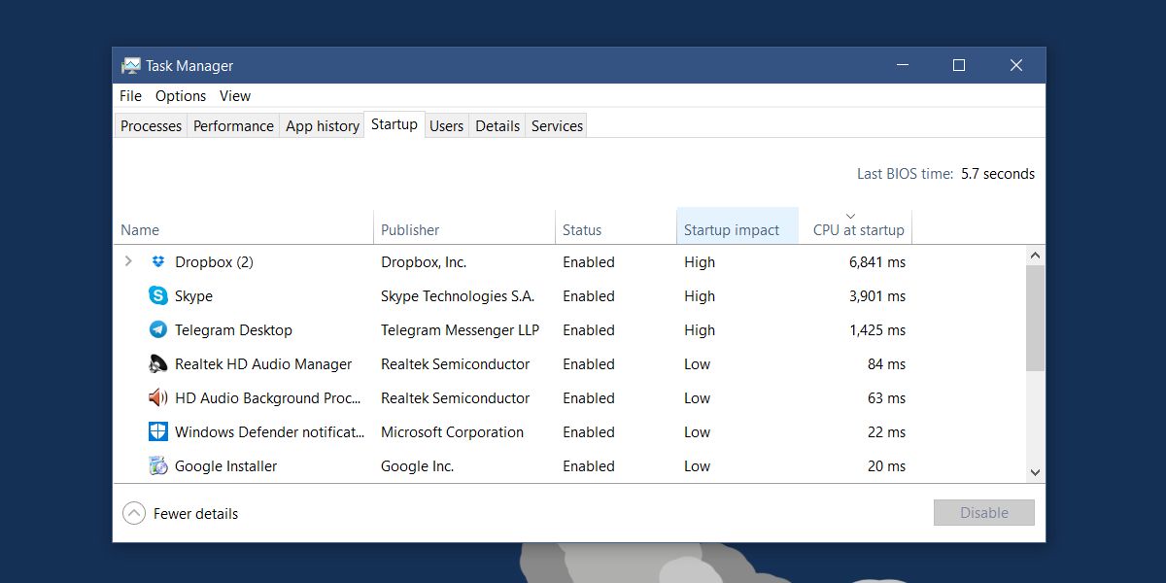The image size is (1166, 583).
Task: Sort by CPU at startup column
Action: pyautogui.click(x=857, y=229)
